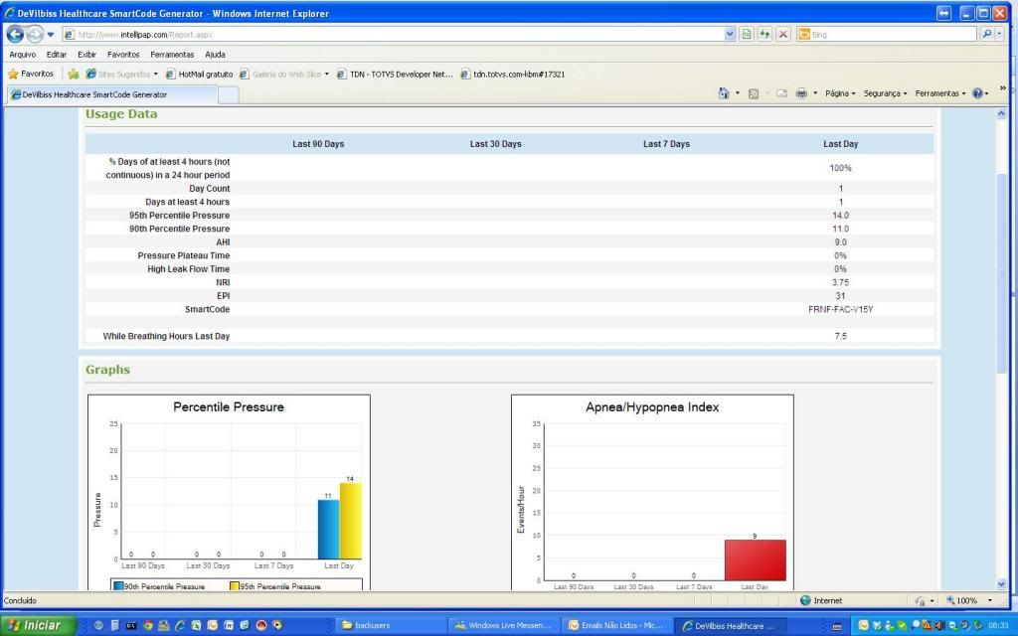Open the Ferramentas menu in the menu bar
This screenshot has width=1018, height=636.
click(x=172, y=55)
